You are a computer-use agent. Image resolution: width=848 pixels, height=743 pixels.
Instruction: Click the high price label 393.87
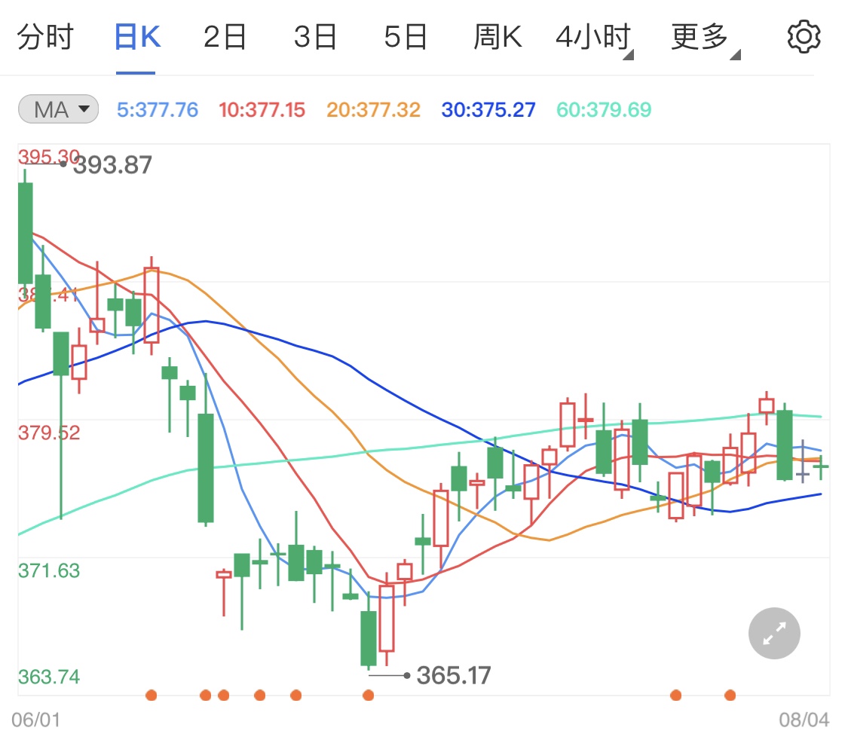coord(112,165)
